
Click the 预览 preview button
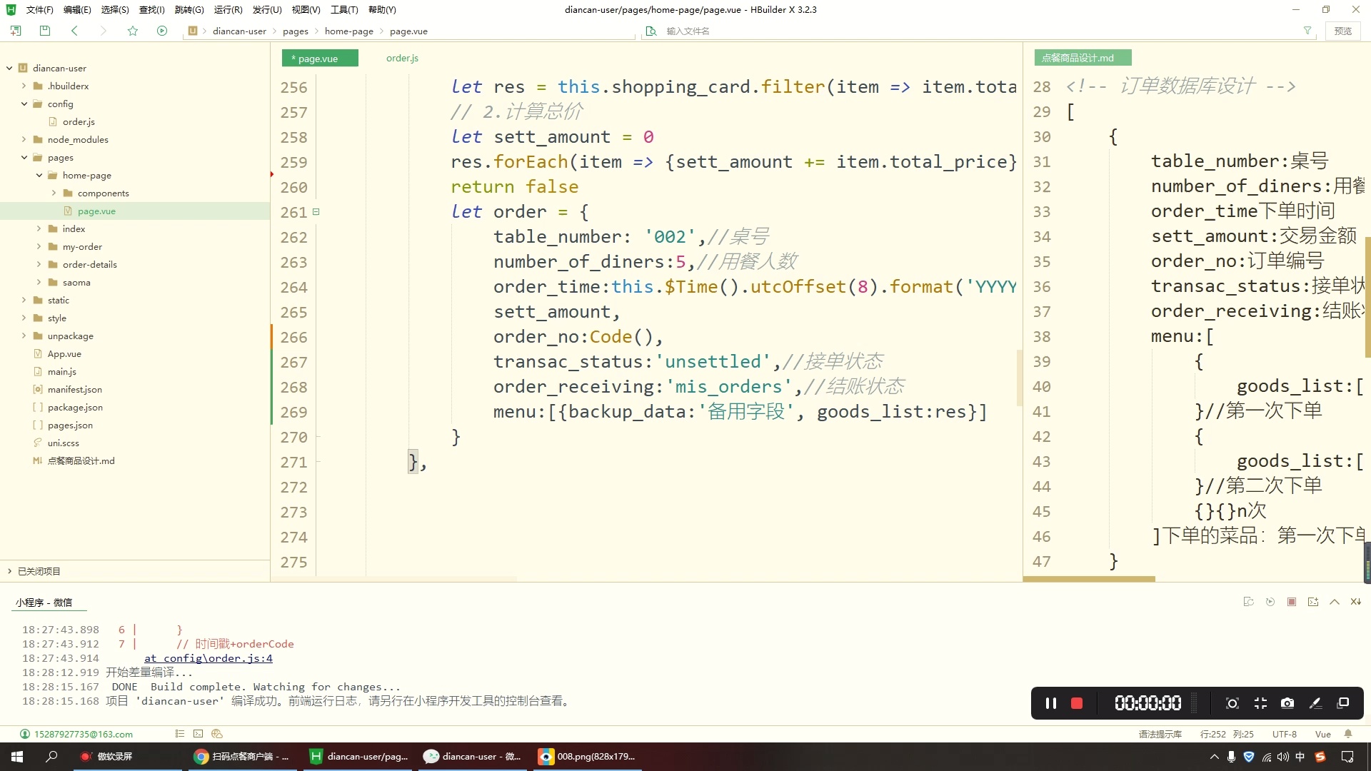[x=1342, y=31]
